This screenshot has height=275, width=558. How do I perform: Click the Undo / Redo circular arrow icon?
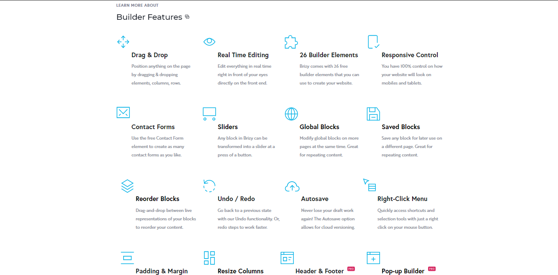click(209, 186)
